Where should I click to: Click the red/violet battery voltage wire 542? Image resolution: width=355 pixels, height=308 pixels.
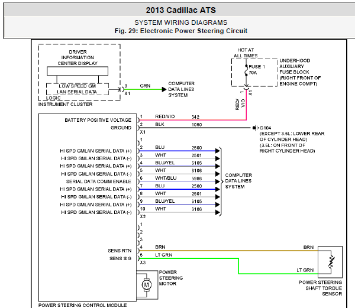(x=195, y=120)
